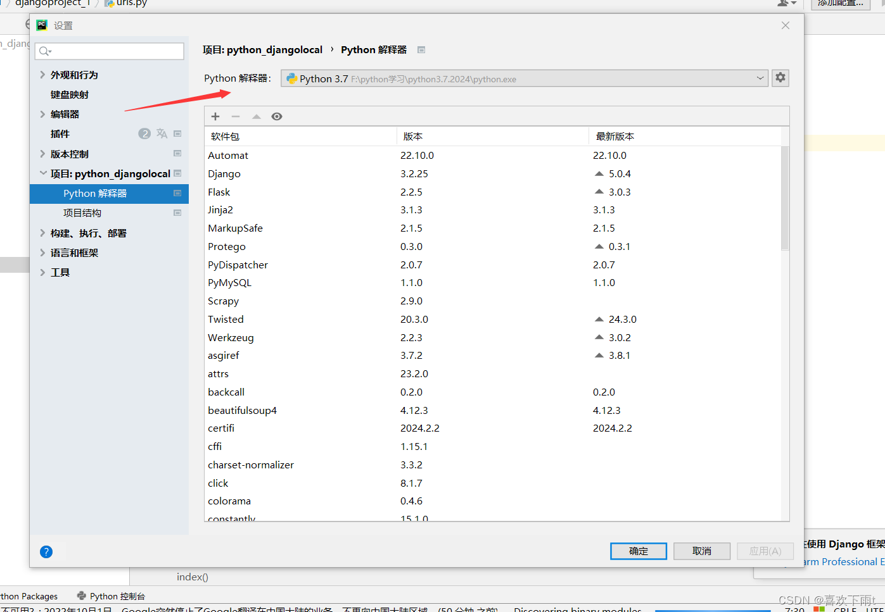Select the PyMySQL package row
Viewport: 885px width, 612px height.
coord(493,283)
